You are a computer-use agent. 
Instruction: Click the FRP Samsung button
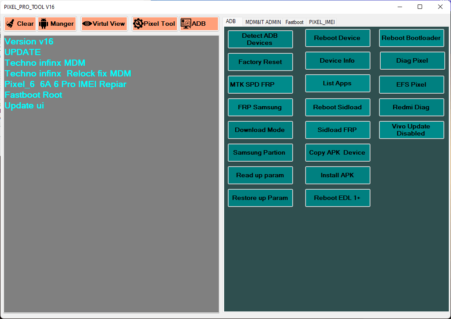coord(260,107)
